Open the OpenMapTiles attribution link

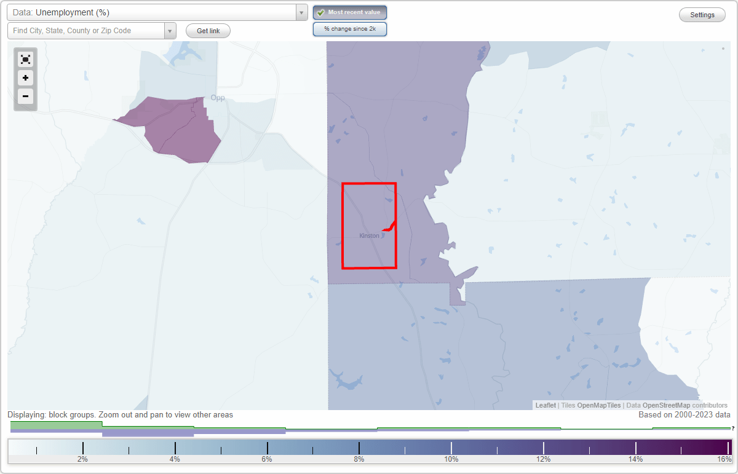[598, 405]
